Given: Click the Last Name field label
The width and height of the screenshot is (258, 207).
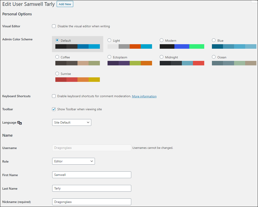Looking at the screenshot, I should 10,189.
